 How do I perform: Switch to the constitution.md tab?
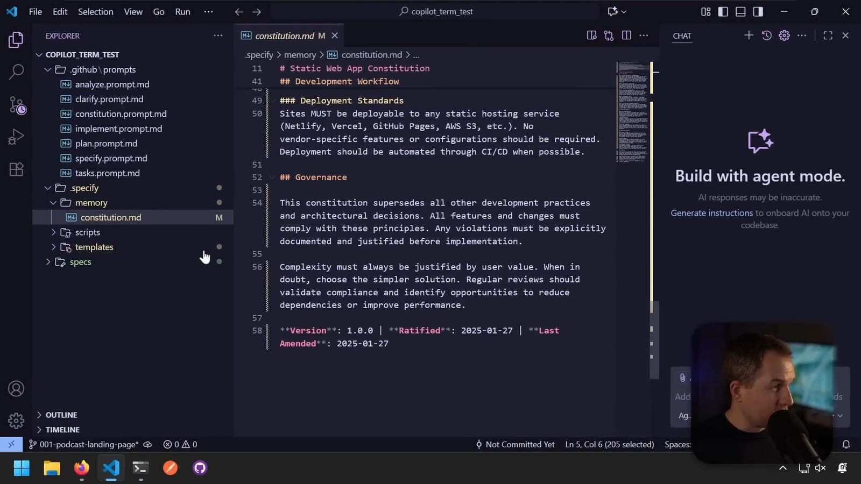coord(285,35)
